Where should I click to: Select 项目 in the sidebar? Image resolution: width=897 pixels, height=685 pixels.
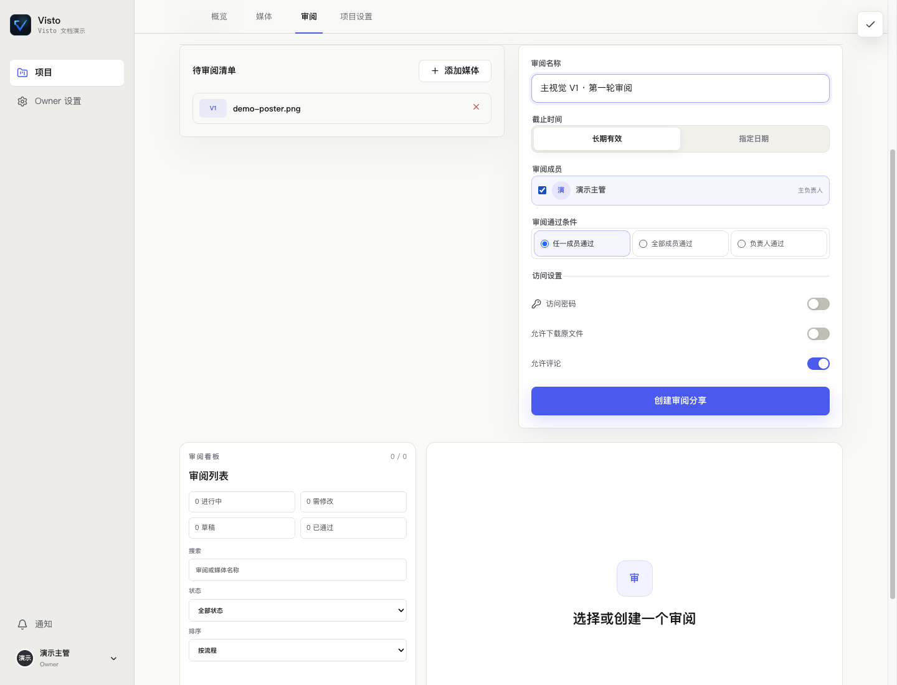(x=67, y=73)
